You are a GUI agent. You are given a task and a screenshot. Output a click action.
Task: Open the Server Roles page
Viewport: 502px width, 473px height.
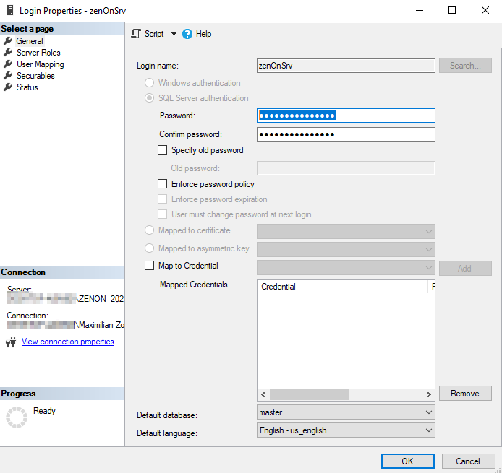pos(38,53)
